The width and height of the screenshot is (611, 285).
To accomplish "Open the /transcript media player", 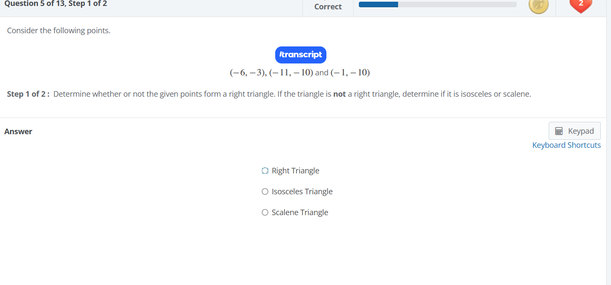I will (x=301, y=55).
